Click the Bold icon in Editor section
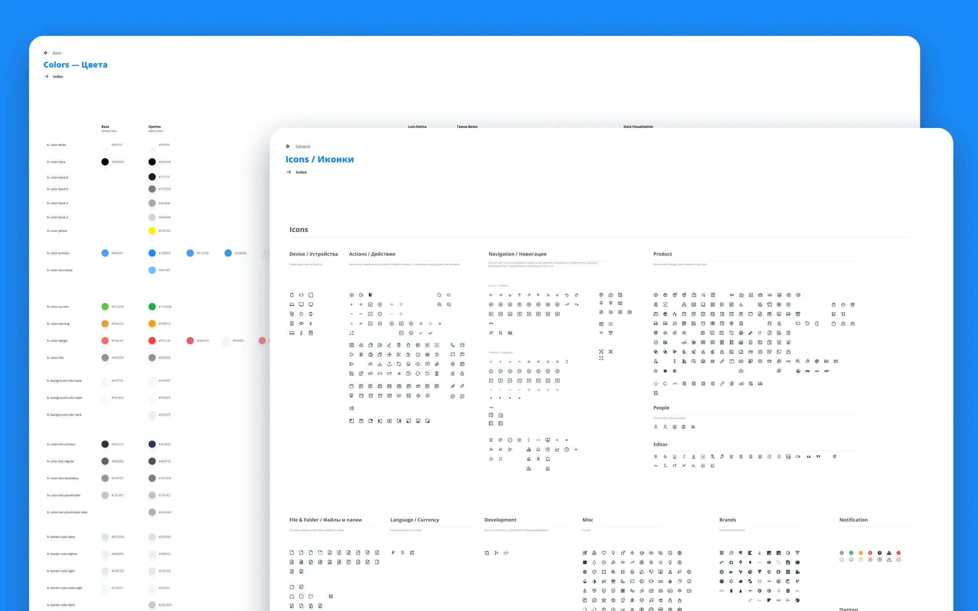 point(656,457)
